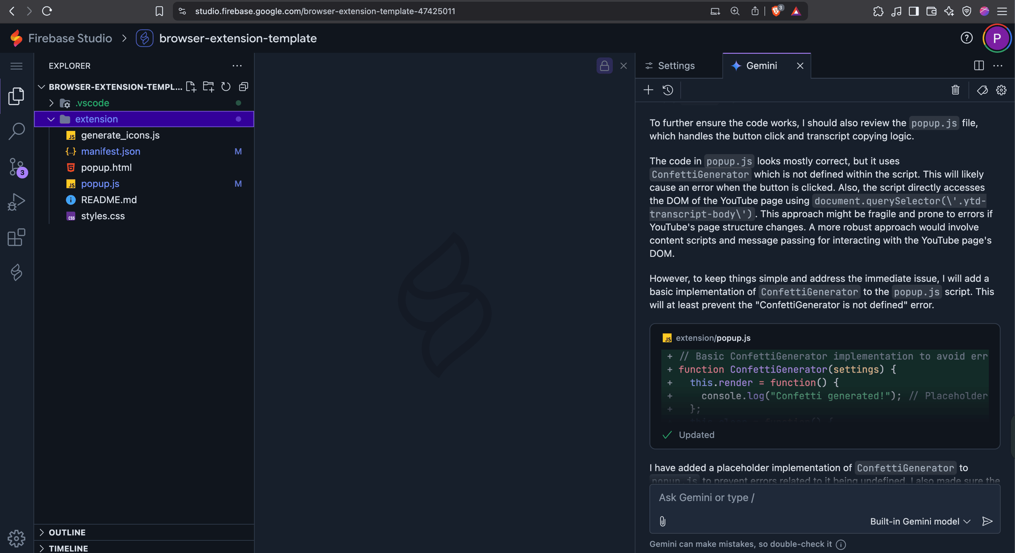The width and height of the screenshot is (1015, 553).
Task: Open the Manage gear in activity bar
Action: (x=16, y=538)
